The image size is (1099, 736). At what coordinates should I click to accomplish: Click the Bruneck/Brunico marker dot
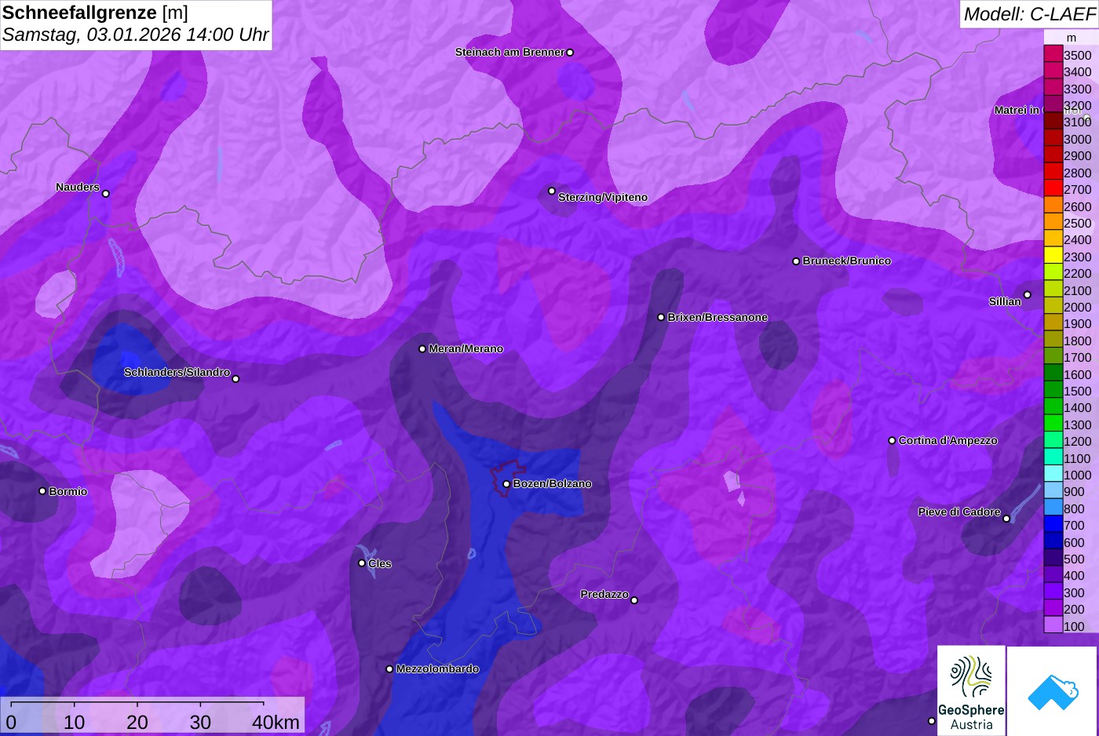click(796, 261)
